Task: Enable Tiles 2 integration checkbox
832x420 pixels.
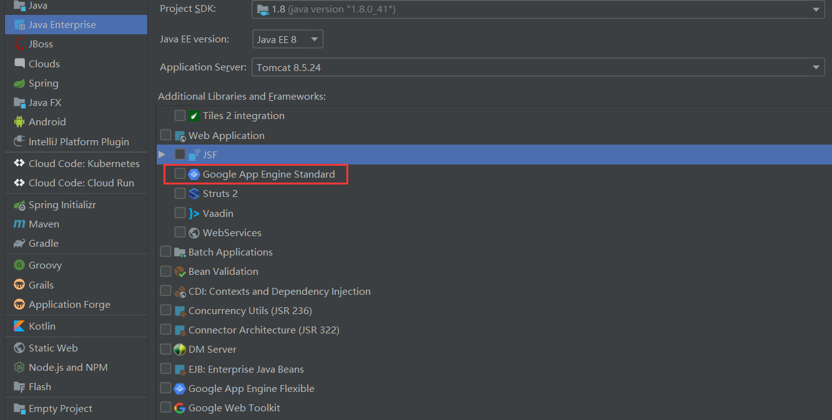Action: point(180,116)
